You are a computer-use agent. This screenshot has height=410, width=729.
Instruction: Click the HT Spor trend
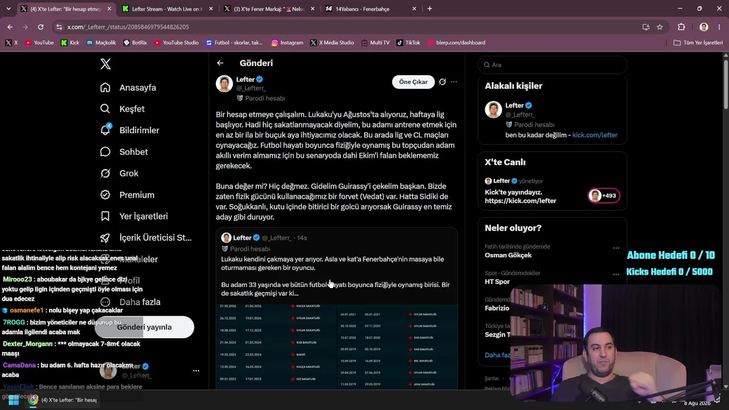497,282
